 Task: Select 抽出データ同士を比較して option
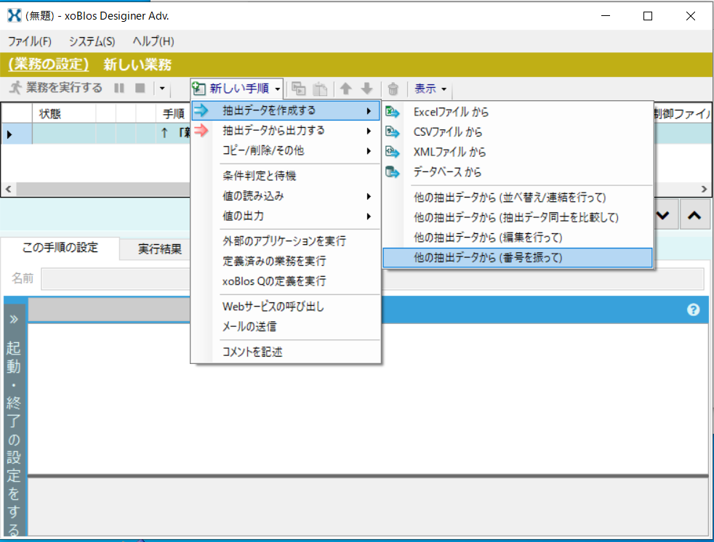[x=518, y=217]
